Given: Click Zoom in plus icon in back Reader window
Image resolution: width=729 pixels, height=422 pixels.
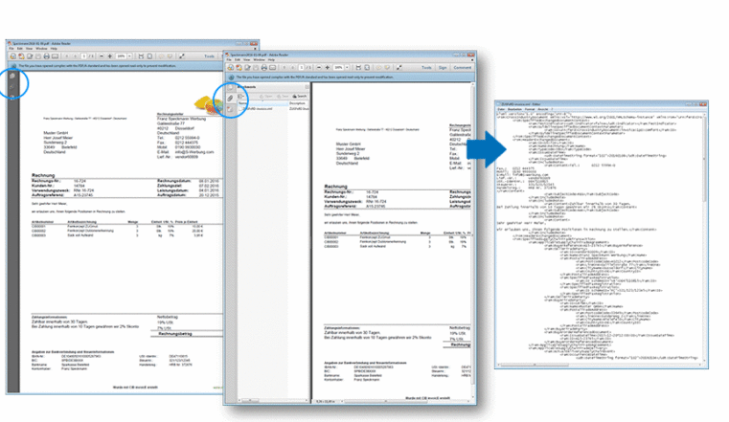Looking at the screenshot, I should coord(110,56).
